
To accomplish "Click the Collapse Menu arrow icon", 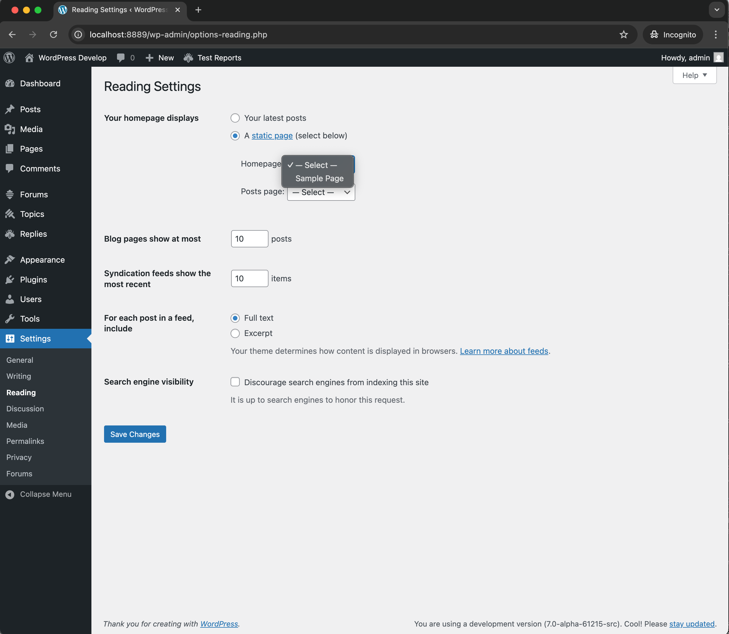I will [x=10, y=494].
